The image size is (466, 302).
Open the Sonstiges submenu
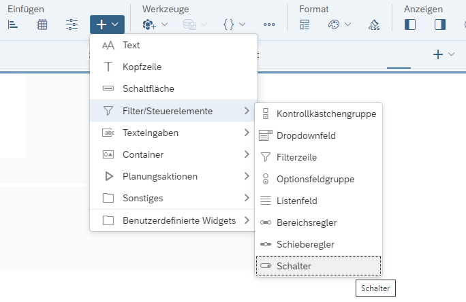pyautogui.click(x=174, y=198)
